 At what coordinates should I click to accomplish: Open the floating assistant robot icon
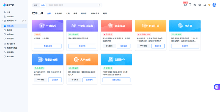tap(217, 87)
